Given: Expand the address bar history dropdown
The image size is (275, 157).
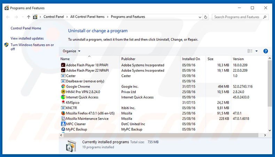Looking at the screenshot, I should click(x=200, y=17).
